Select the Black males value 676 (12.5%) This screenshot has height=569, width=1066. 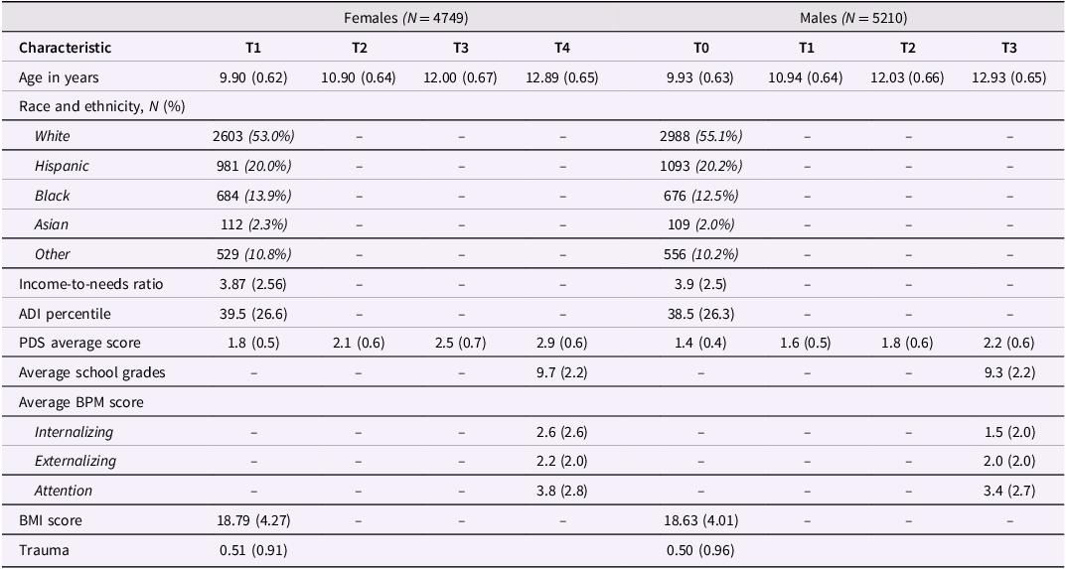click(x=701, y=196)
